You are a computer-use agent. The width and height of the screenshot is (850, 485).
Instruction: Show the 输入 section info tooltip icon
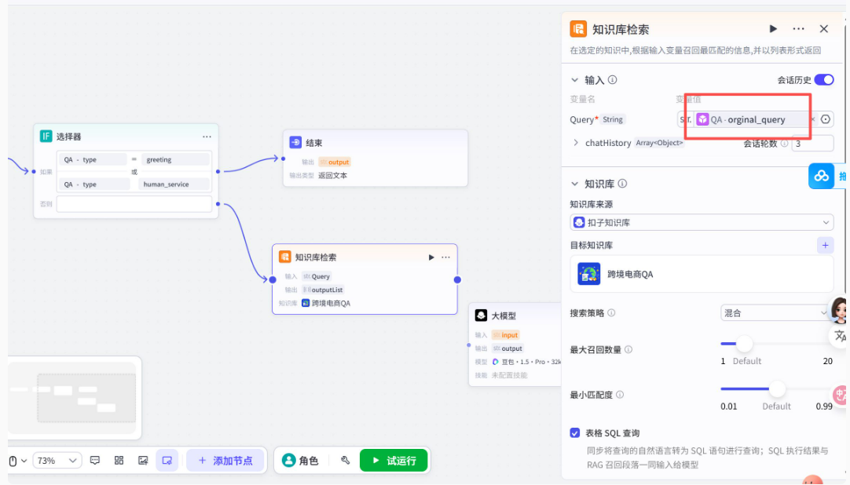[x=612, y=79]
